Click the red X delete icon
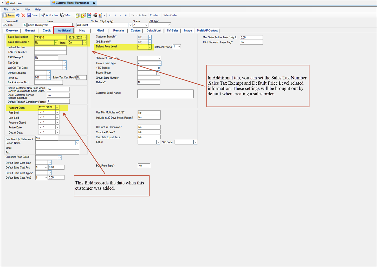This screenshot has width=377, height=267. tap(23, 15)
